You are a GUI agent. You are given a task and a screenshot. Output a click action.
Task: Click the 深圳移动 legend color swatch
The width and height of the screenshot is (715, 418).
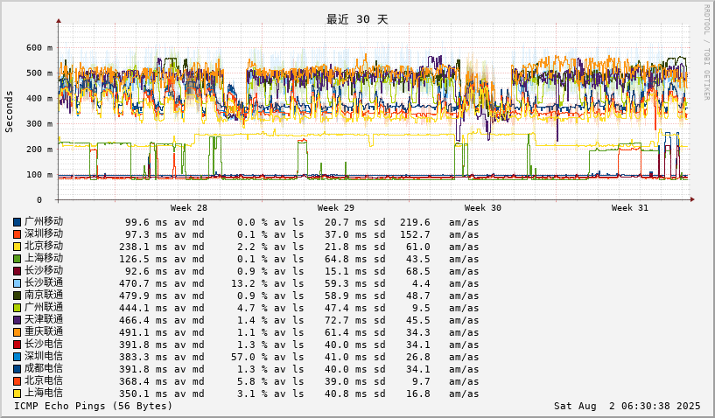17,234
